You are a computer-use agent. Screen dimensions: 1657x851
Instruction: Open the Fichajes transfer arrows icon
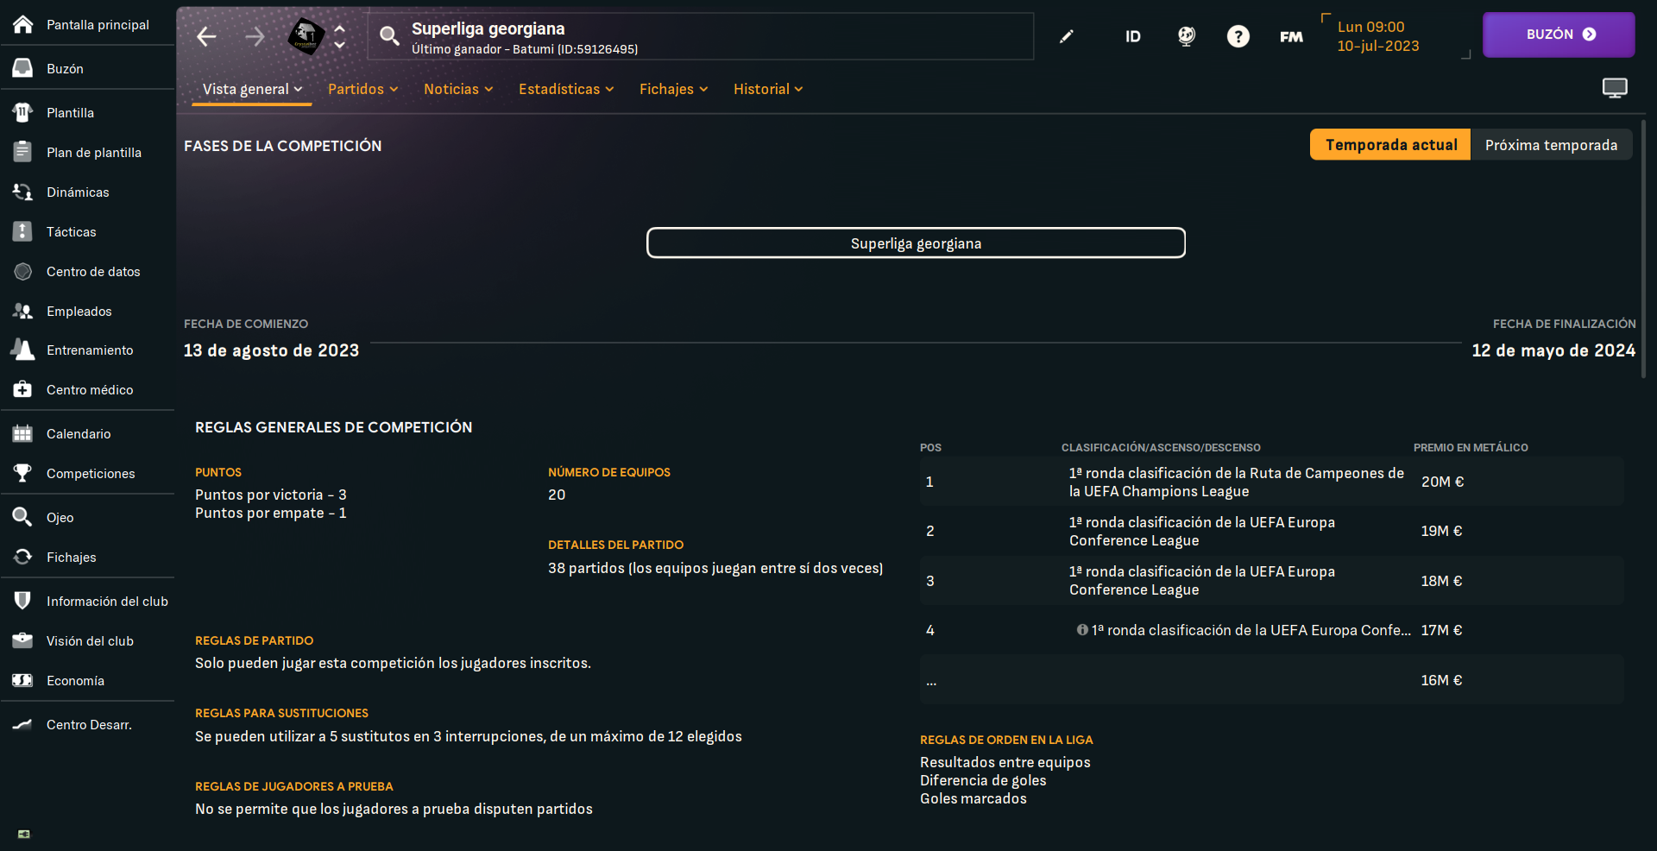(23, 557)
